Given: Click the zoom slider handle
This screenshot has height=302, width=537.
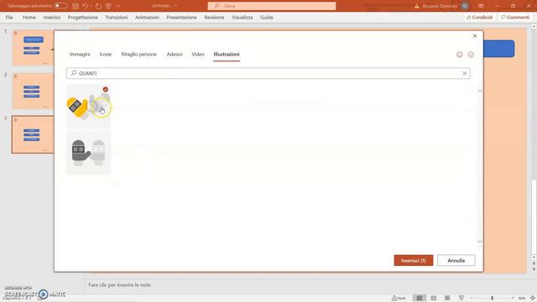Looking at the screenshot, I should pos(493,299).
